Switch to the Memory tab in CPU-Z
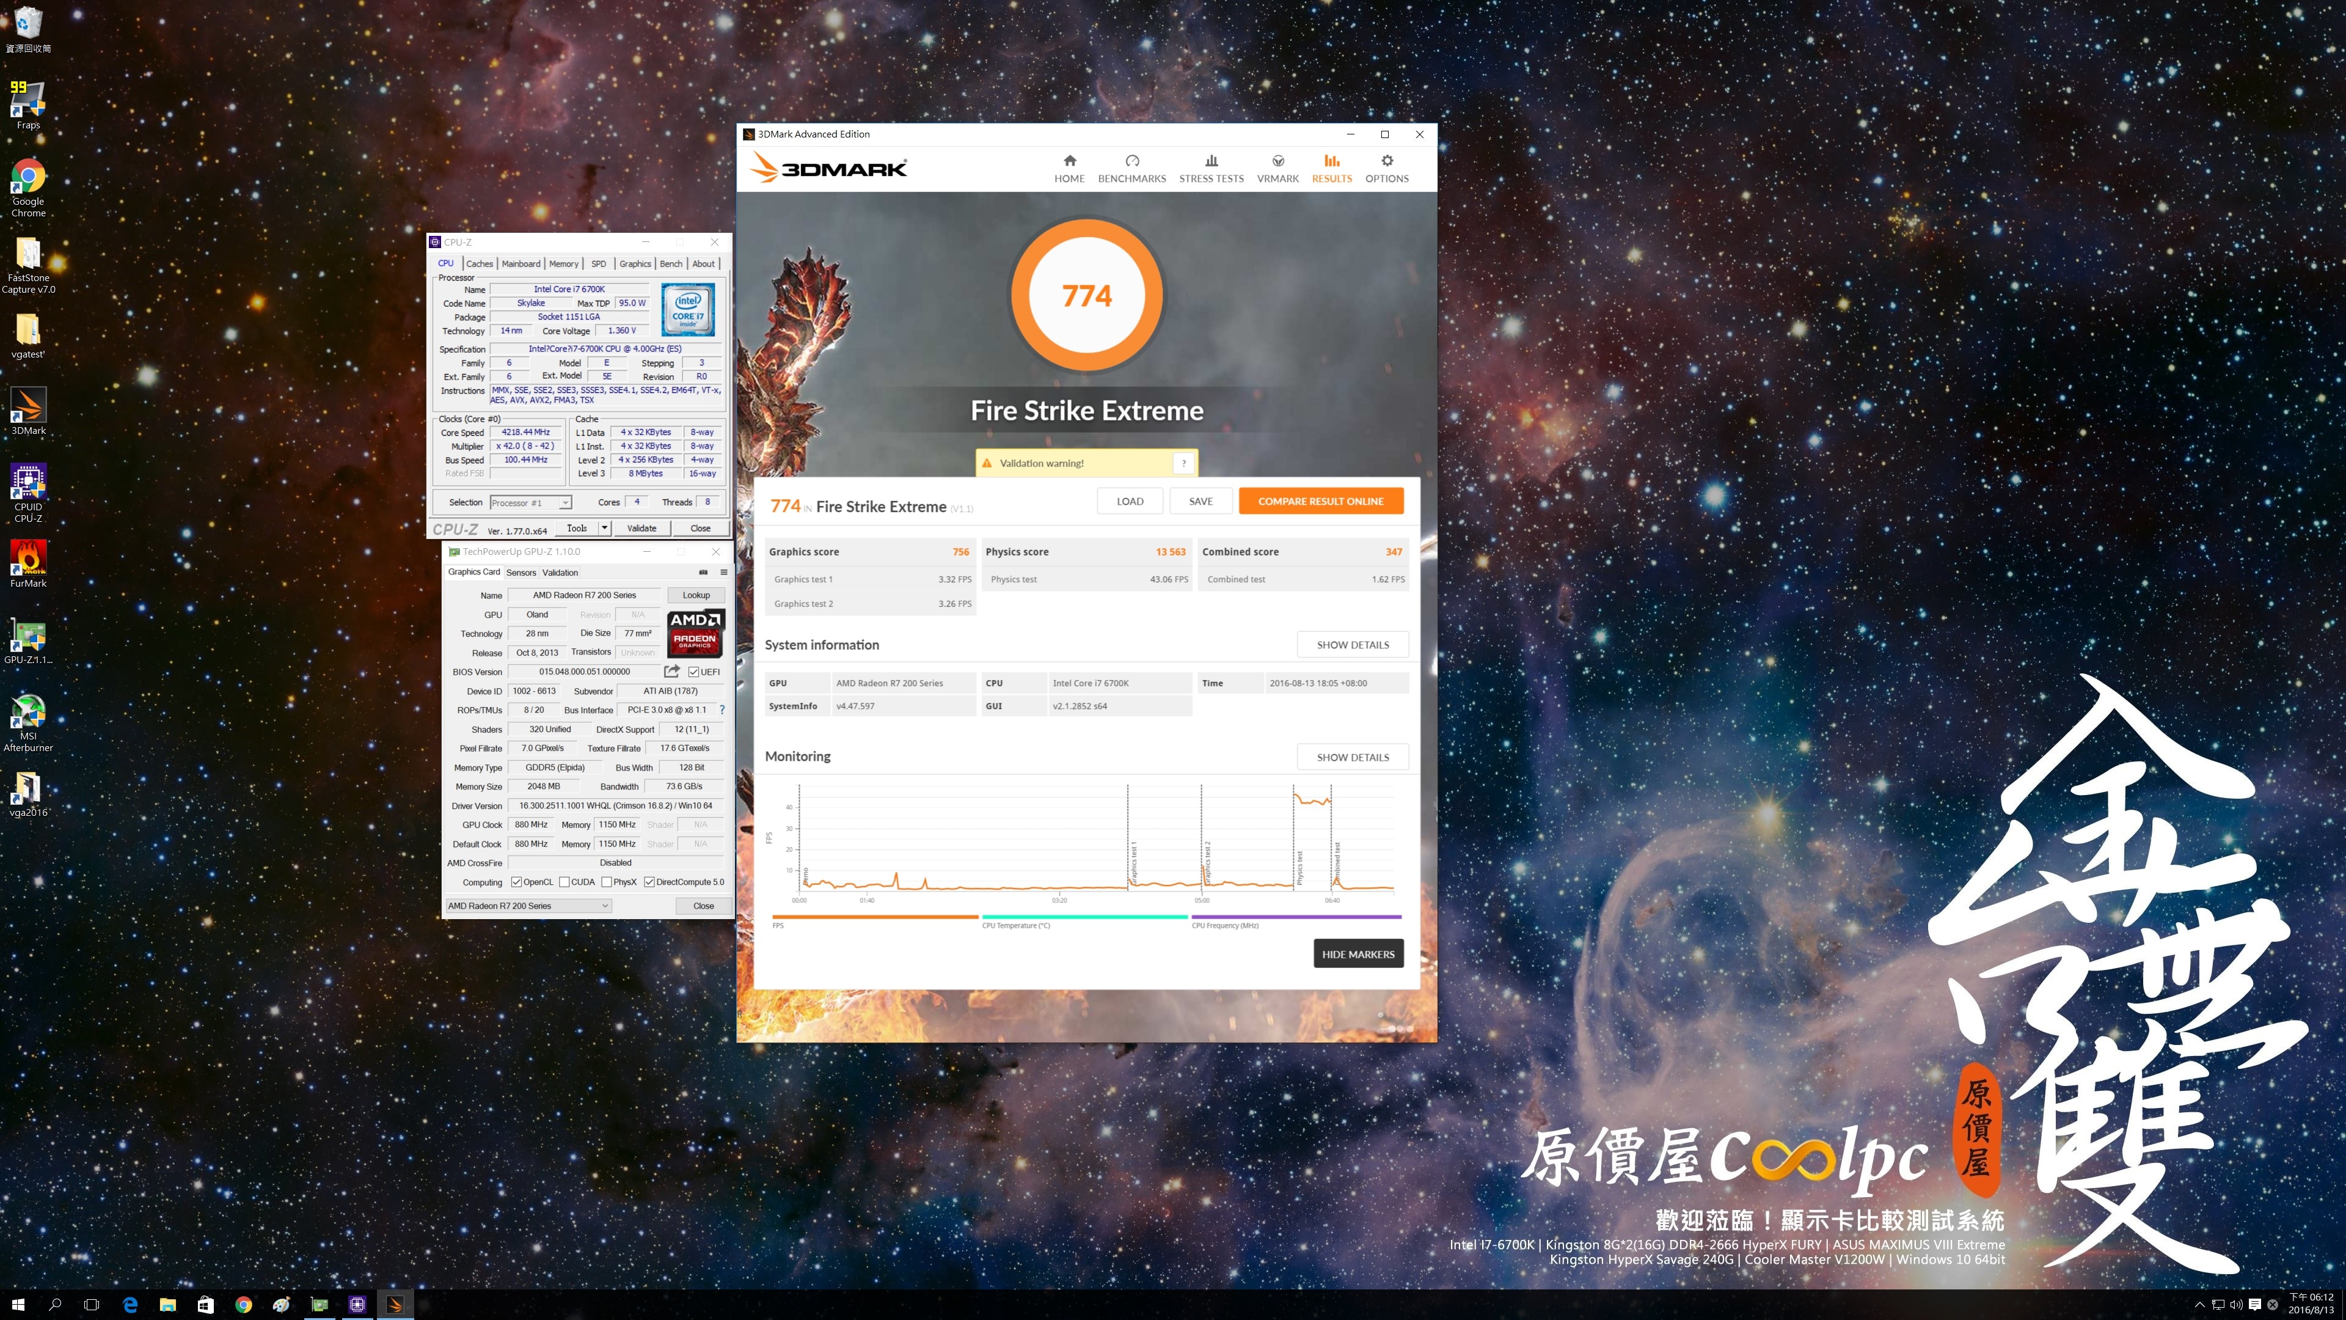This screenshot has width=2346, height=1320. [564, 263]
